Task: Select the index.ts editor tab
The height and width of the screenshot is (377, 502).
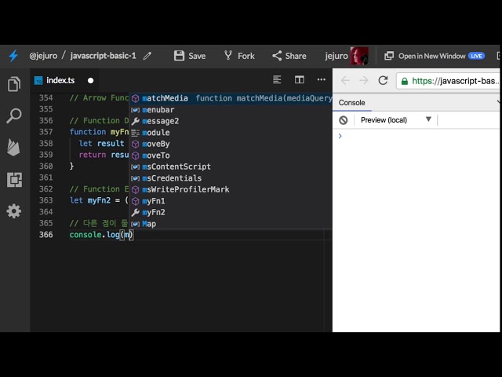Action: [x=59, y=80]
